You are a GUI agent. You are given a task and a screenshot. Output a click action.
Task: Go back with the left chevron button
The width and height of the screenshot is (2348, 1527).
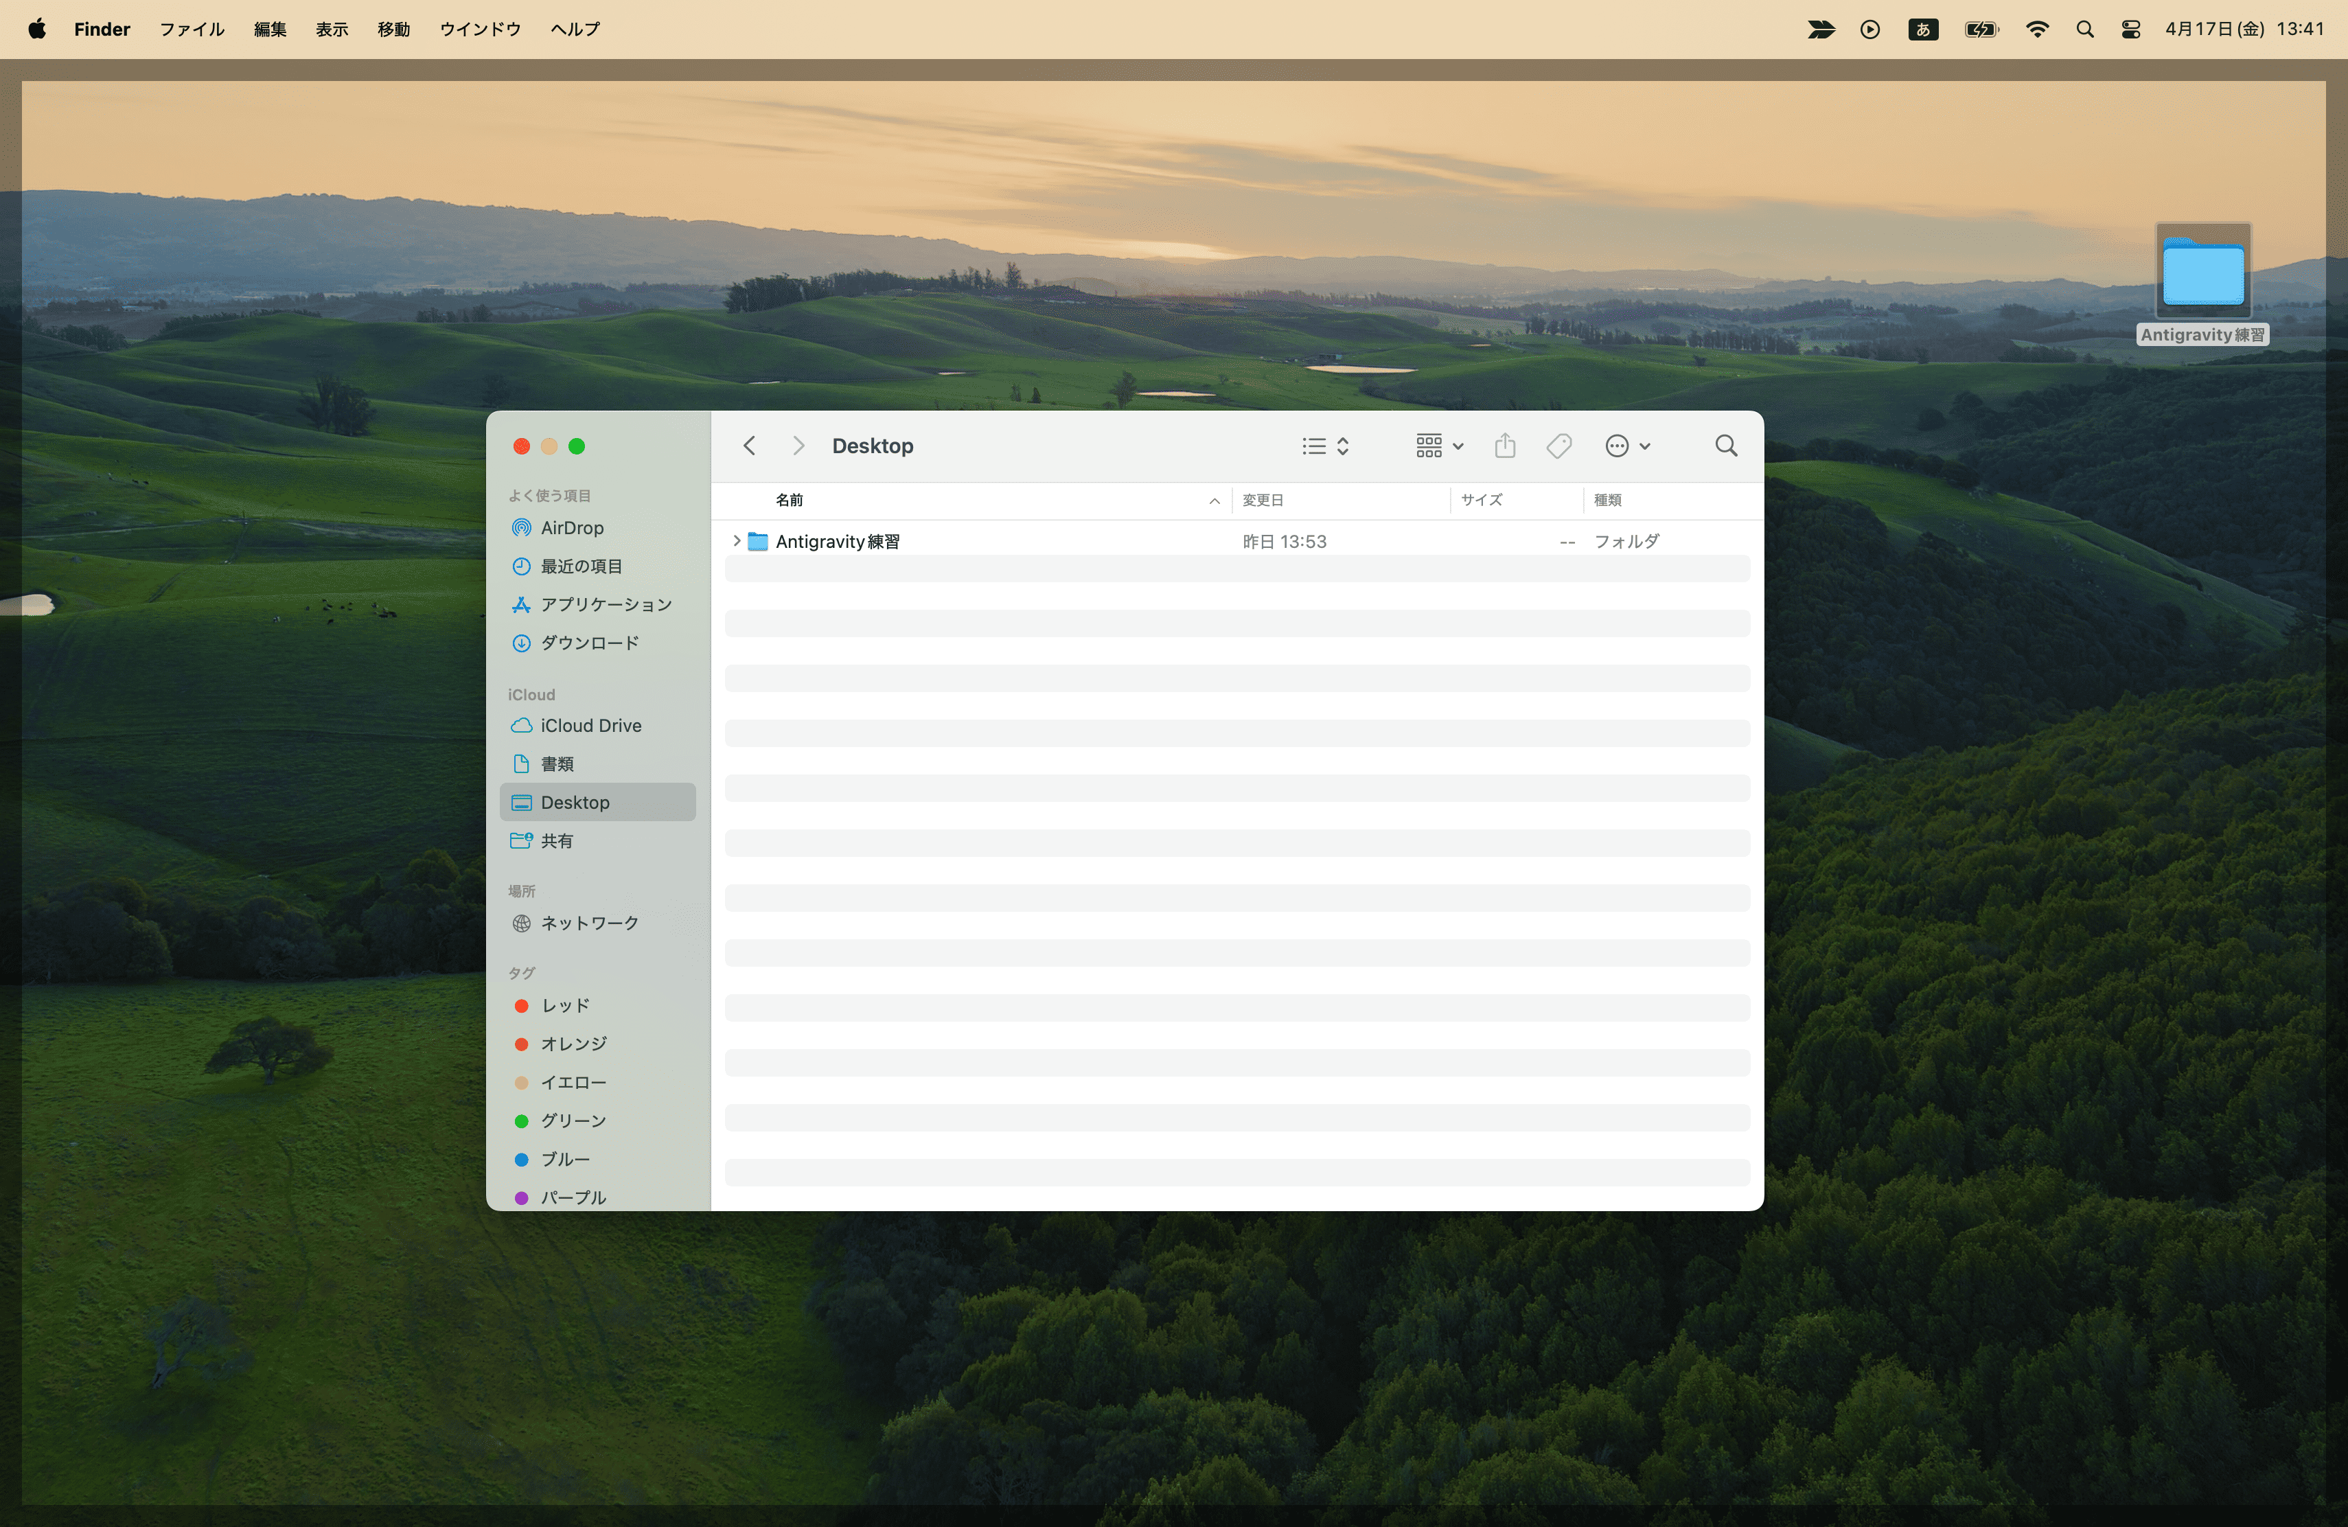(750, 446)
